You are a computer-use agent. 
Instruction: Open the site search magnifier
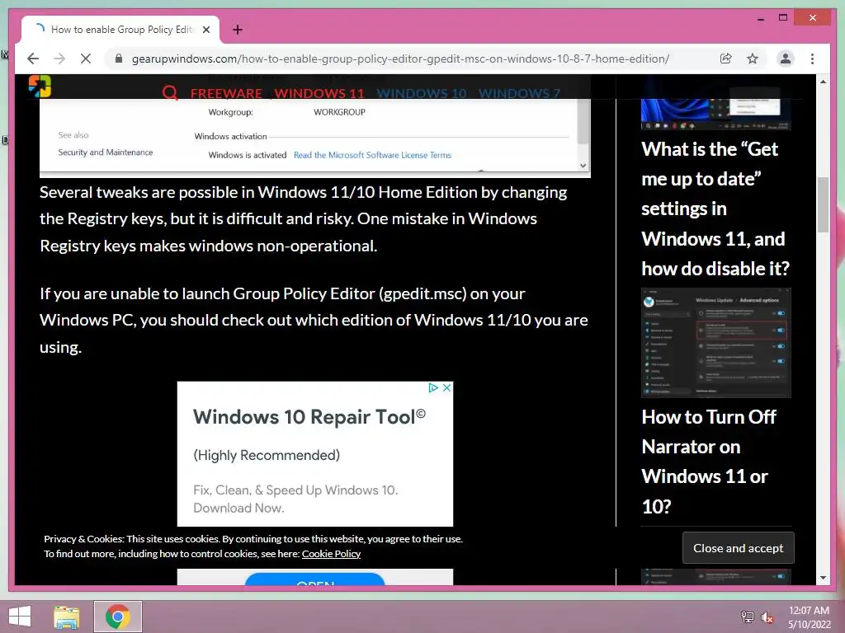click(170, 92)
